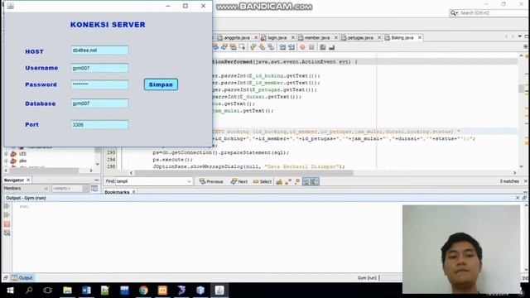Switch to the login.java editor tab
This screenshot has height=298, width=530.
click(277, 37)
